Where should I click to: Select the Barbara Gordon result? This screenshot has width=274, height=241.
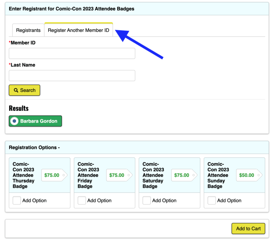(35, 121)
